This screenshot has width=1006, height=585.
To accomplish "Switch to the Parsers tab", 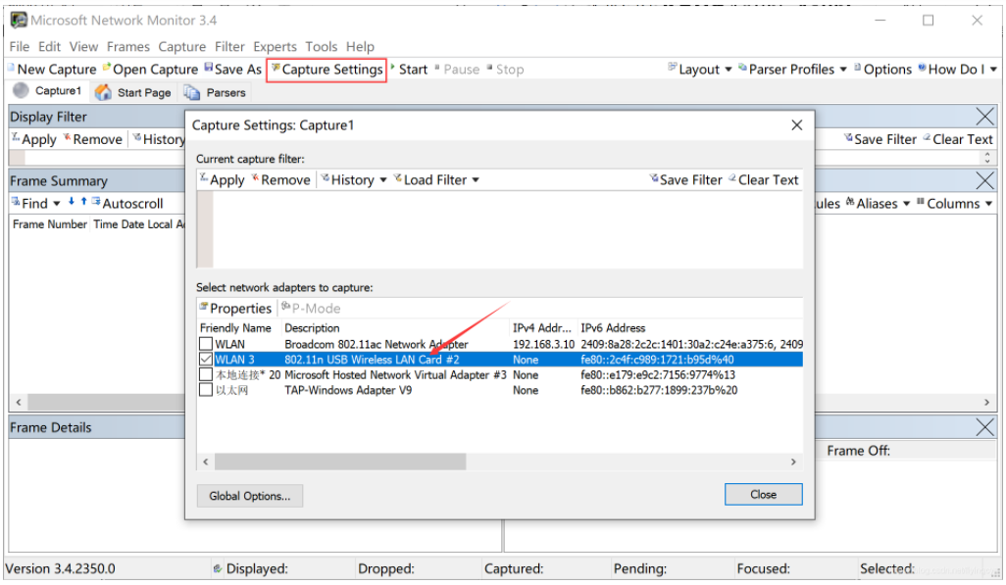I will [x=217, y=92].
